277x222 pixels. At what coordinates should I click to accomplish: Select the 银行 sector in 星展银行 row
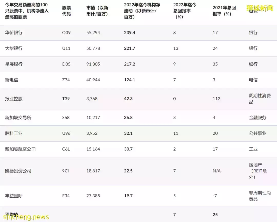(x=253, y=64)
